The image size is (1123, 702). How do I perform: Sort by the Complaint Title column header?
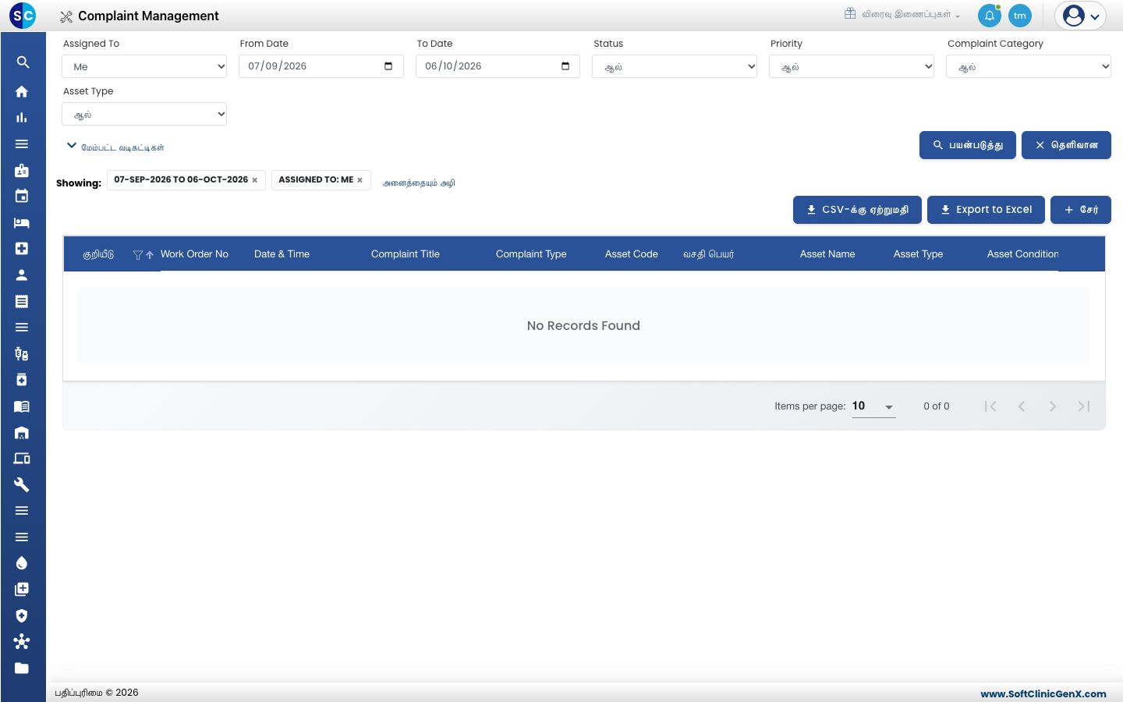406,254
